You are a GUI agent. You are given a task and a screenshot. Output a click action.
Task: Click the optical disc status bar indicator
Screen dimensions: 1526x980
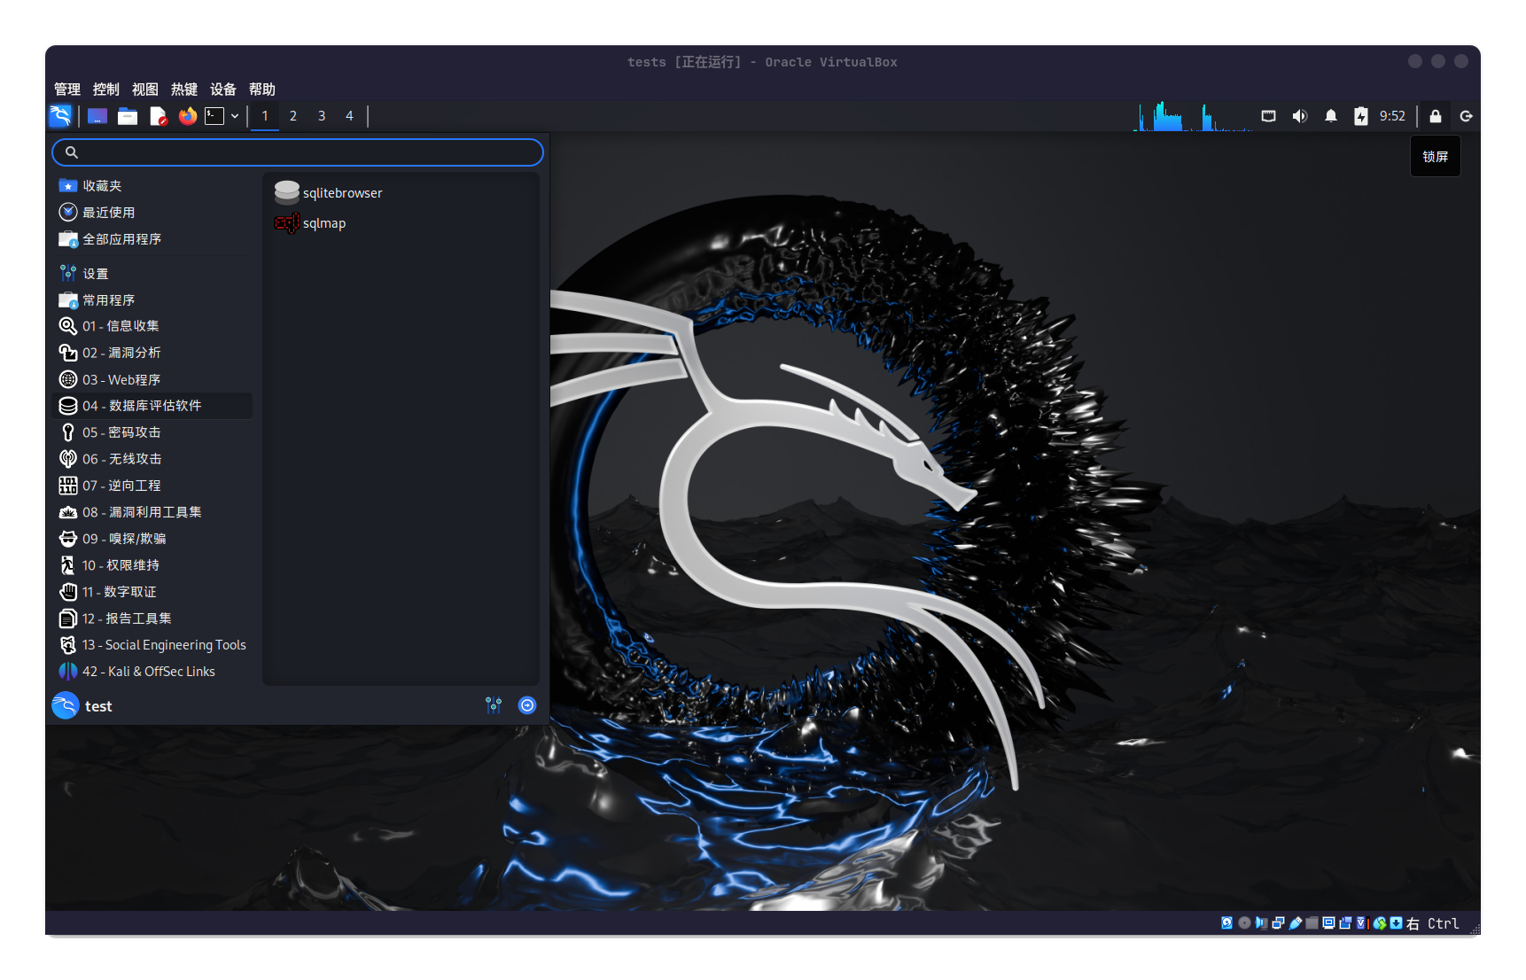click(1244, 923)
